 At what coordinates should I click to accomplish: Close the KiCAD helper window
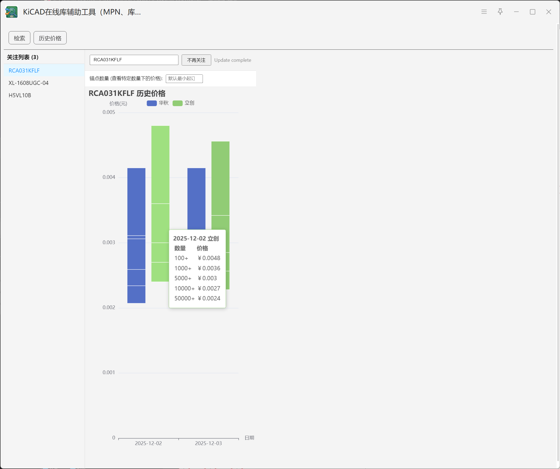(x=548, y=12)
